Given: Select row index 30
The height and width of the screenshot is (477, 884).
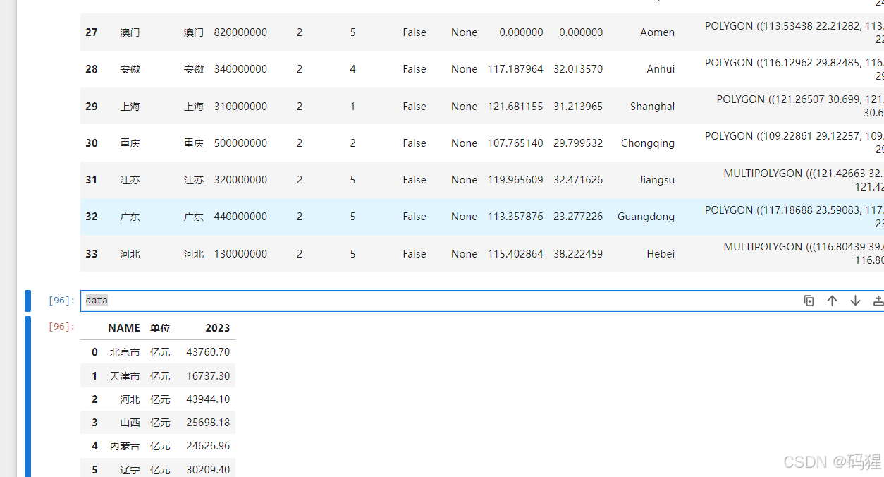Looking at the screenshot, I should tap(92, 143).
